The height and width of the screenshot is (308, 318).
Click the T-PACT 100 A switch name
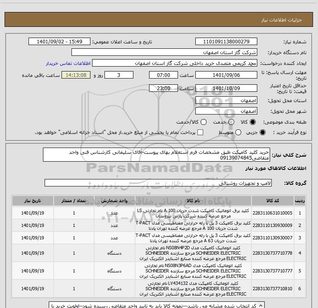pyautogui.click(x=193, y=226)
